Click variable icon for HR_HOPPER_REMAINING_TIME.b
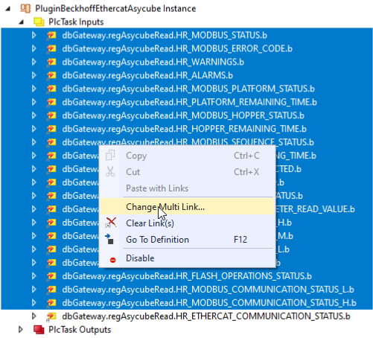This screenshot has height=338, width=373. tap(51, 129)
